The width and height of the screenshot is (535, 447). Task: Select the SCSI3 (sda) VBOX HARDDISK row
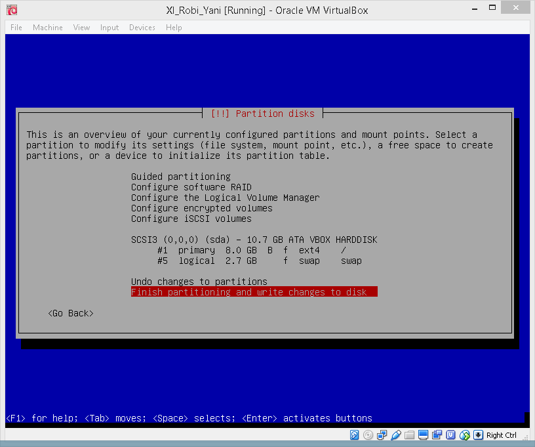254,240
